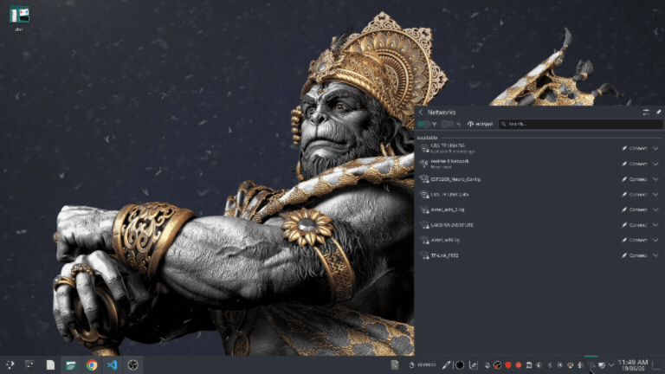Open the Dolphin file manager

(x=71, y=364)
